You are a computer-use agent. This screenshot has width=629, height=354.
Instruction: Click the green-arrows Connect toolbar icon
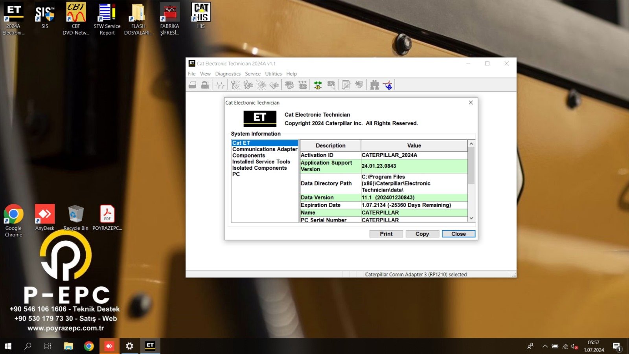click(x=318, y=85)
